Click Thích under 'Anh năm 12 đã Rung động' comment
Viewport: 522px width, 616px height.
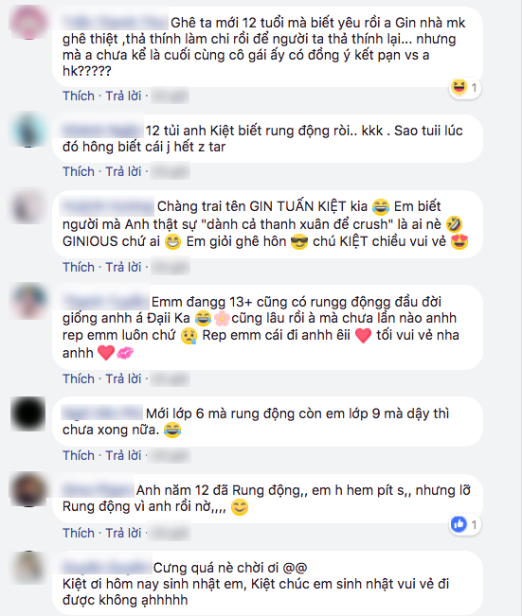[x=79, y=533]
